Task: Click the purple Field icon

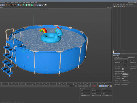Action: pyautogui.click(x=35, y=5)
